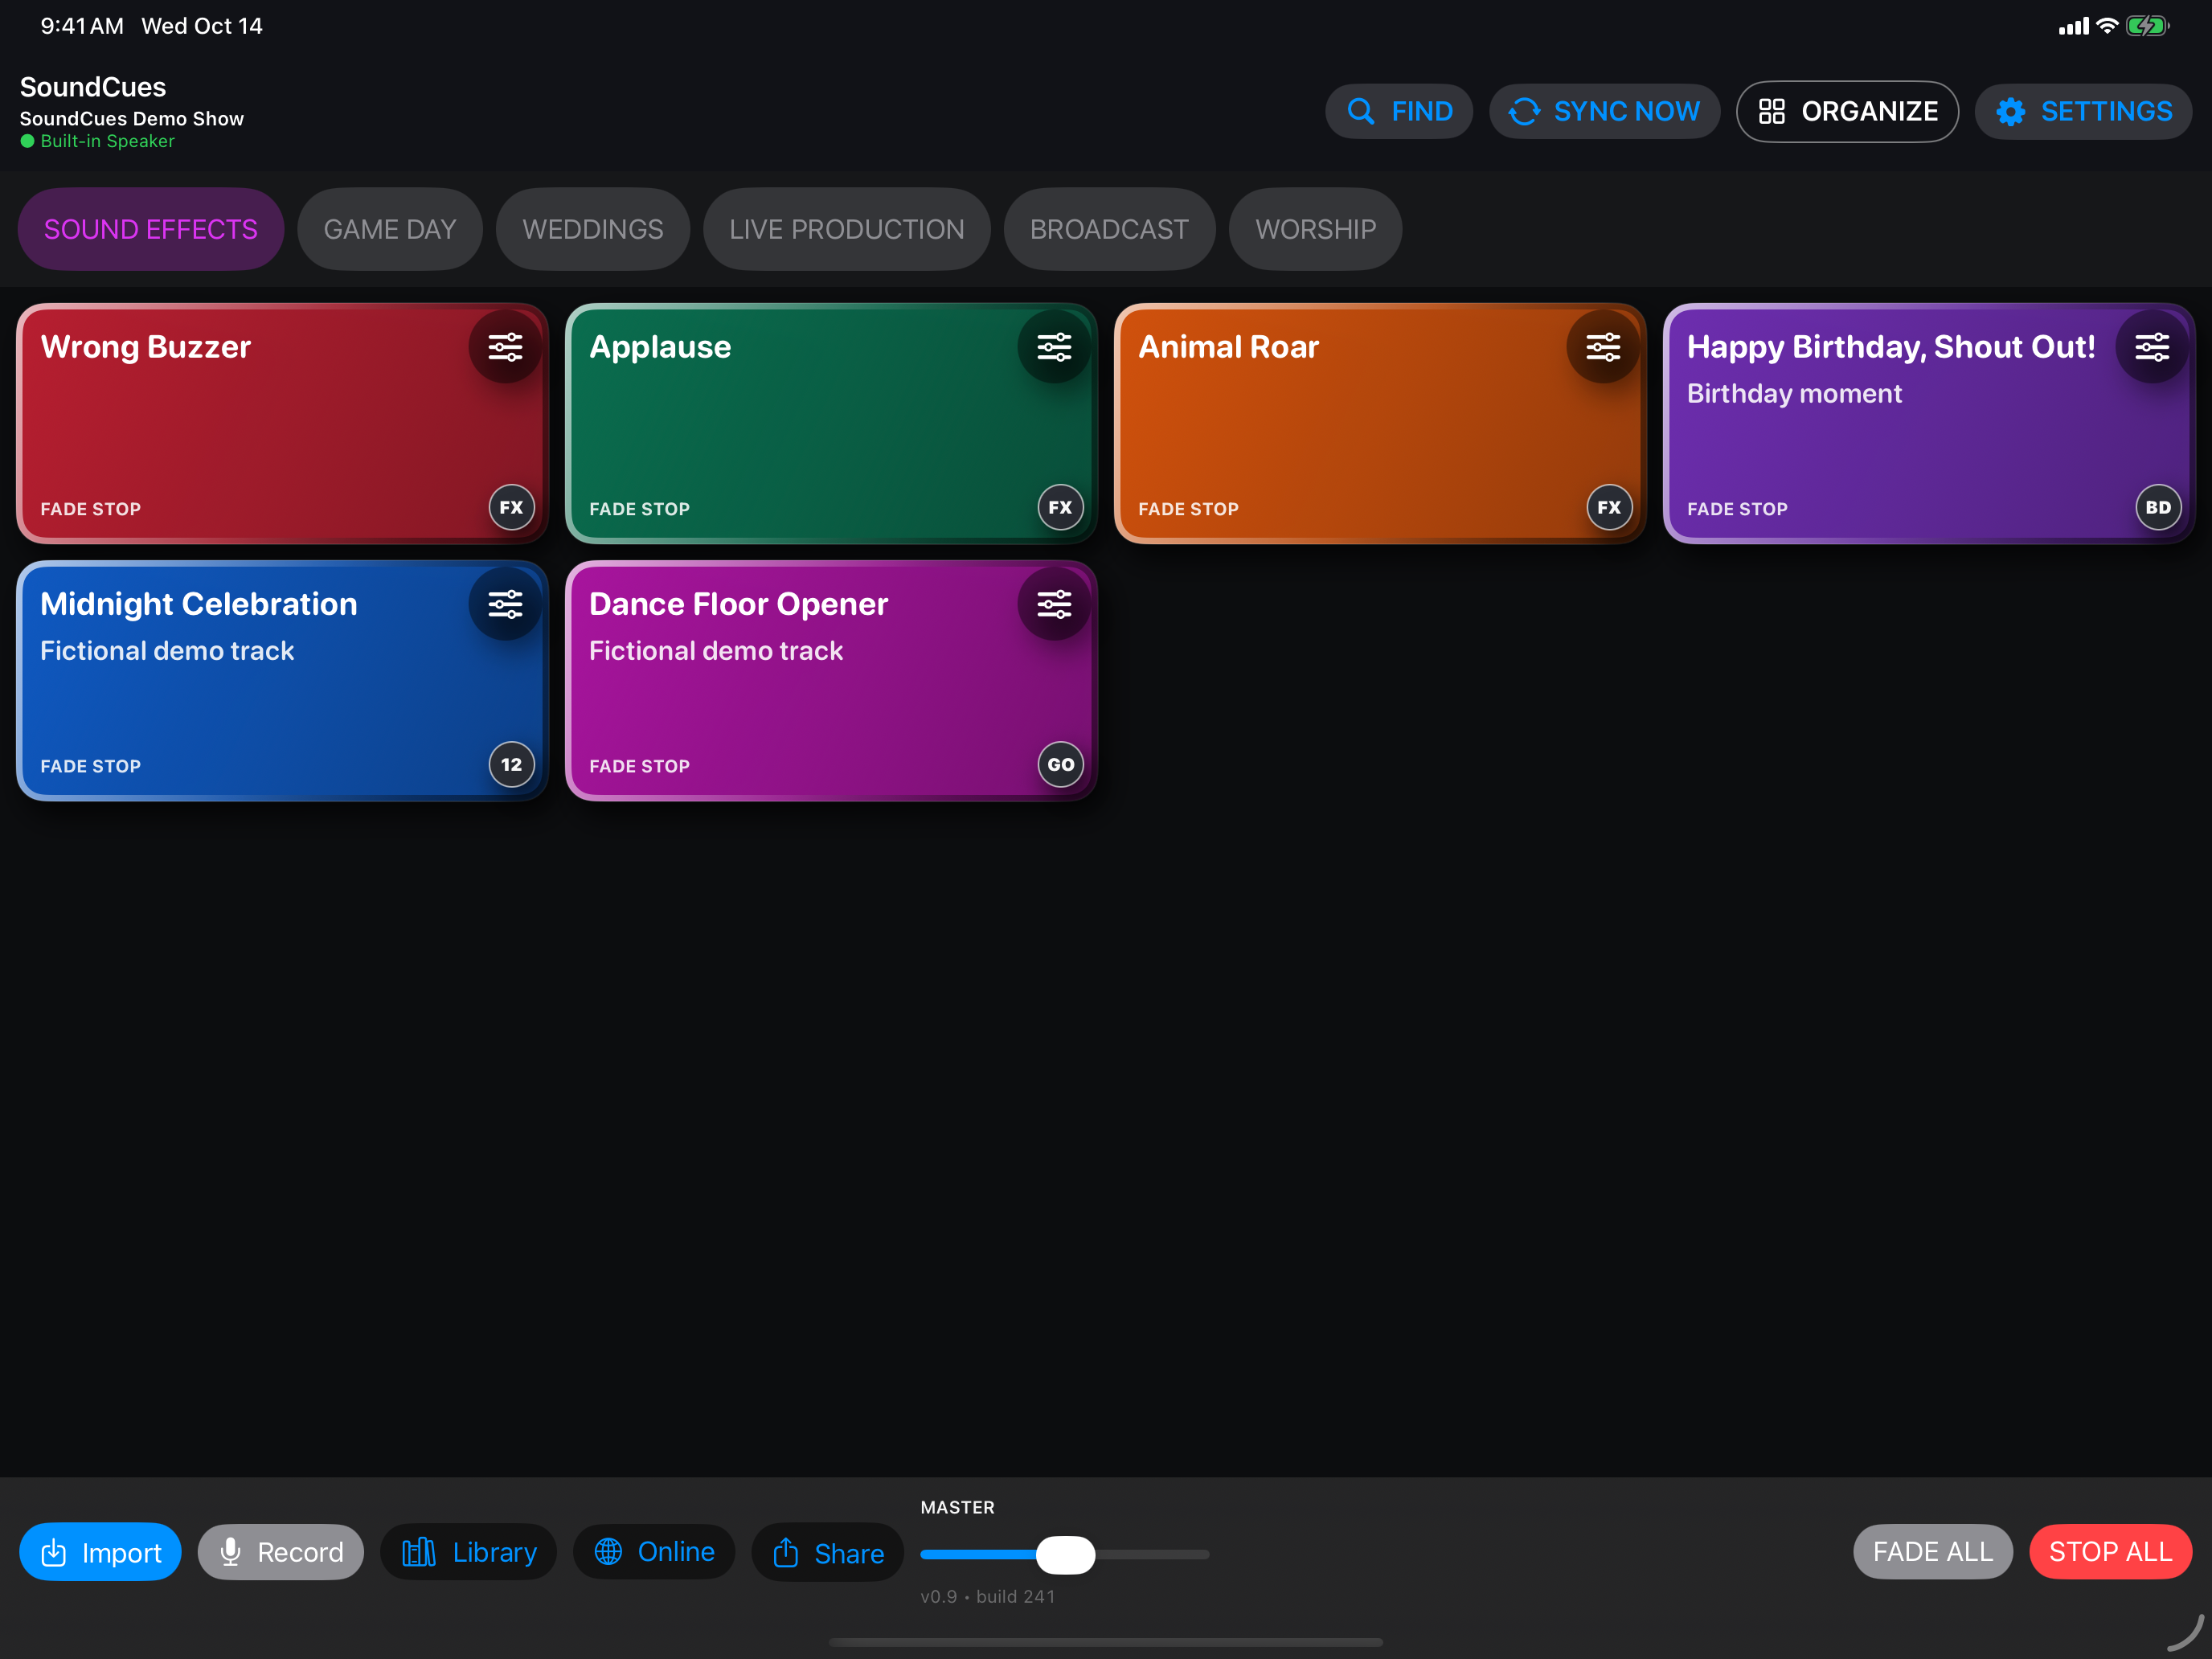
Task: Switch to the Game Day tab
Action: pos(390,229)
